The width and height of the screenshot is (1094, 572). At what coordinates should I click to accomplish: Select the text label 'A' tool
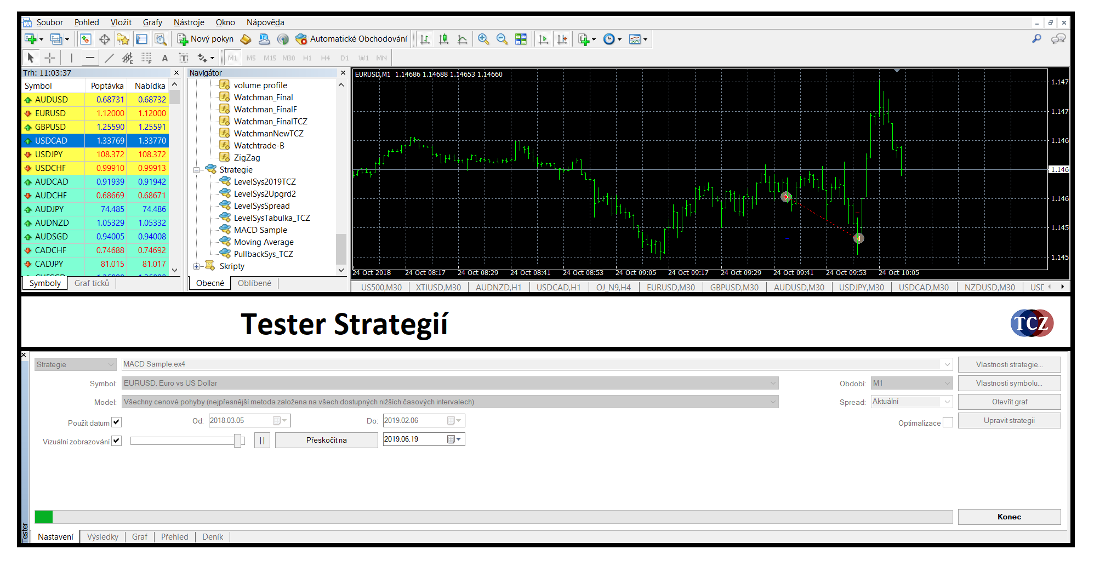164,58
